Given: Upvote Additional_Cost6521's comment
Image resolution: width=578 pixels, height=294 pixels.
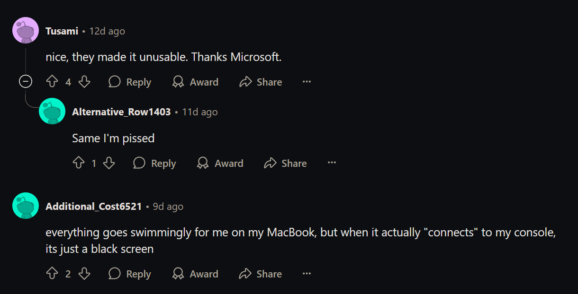Looking at the screenshot, I should [52, 274].
